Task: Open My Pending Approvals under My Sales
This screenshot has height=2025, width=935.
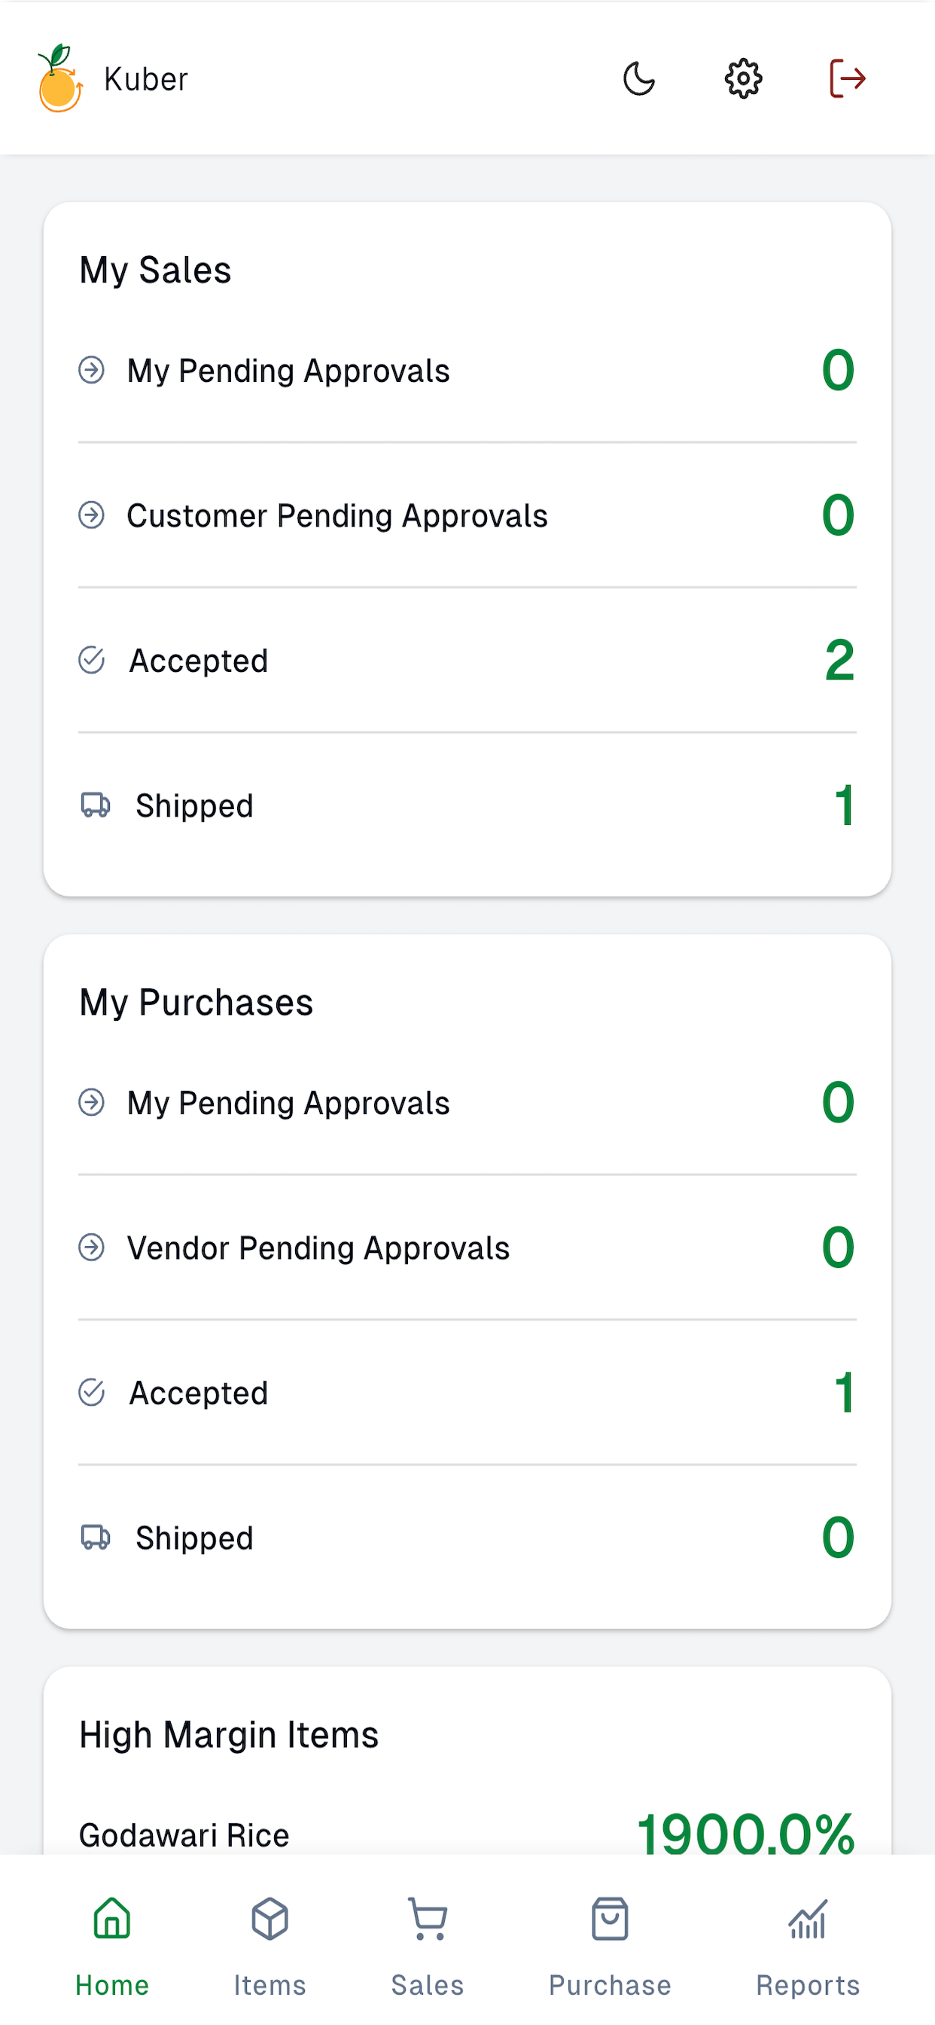Action: coord(467,370)
